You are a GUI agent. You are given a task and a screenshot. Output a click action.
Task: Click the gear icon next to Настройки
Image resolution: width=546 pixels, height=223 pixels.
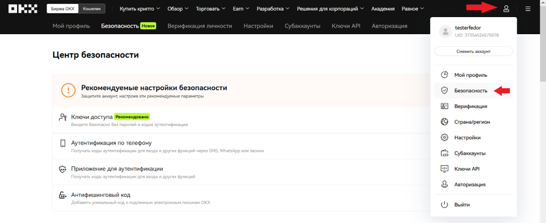click(x=444, y=138)
